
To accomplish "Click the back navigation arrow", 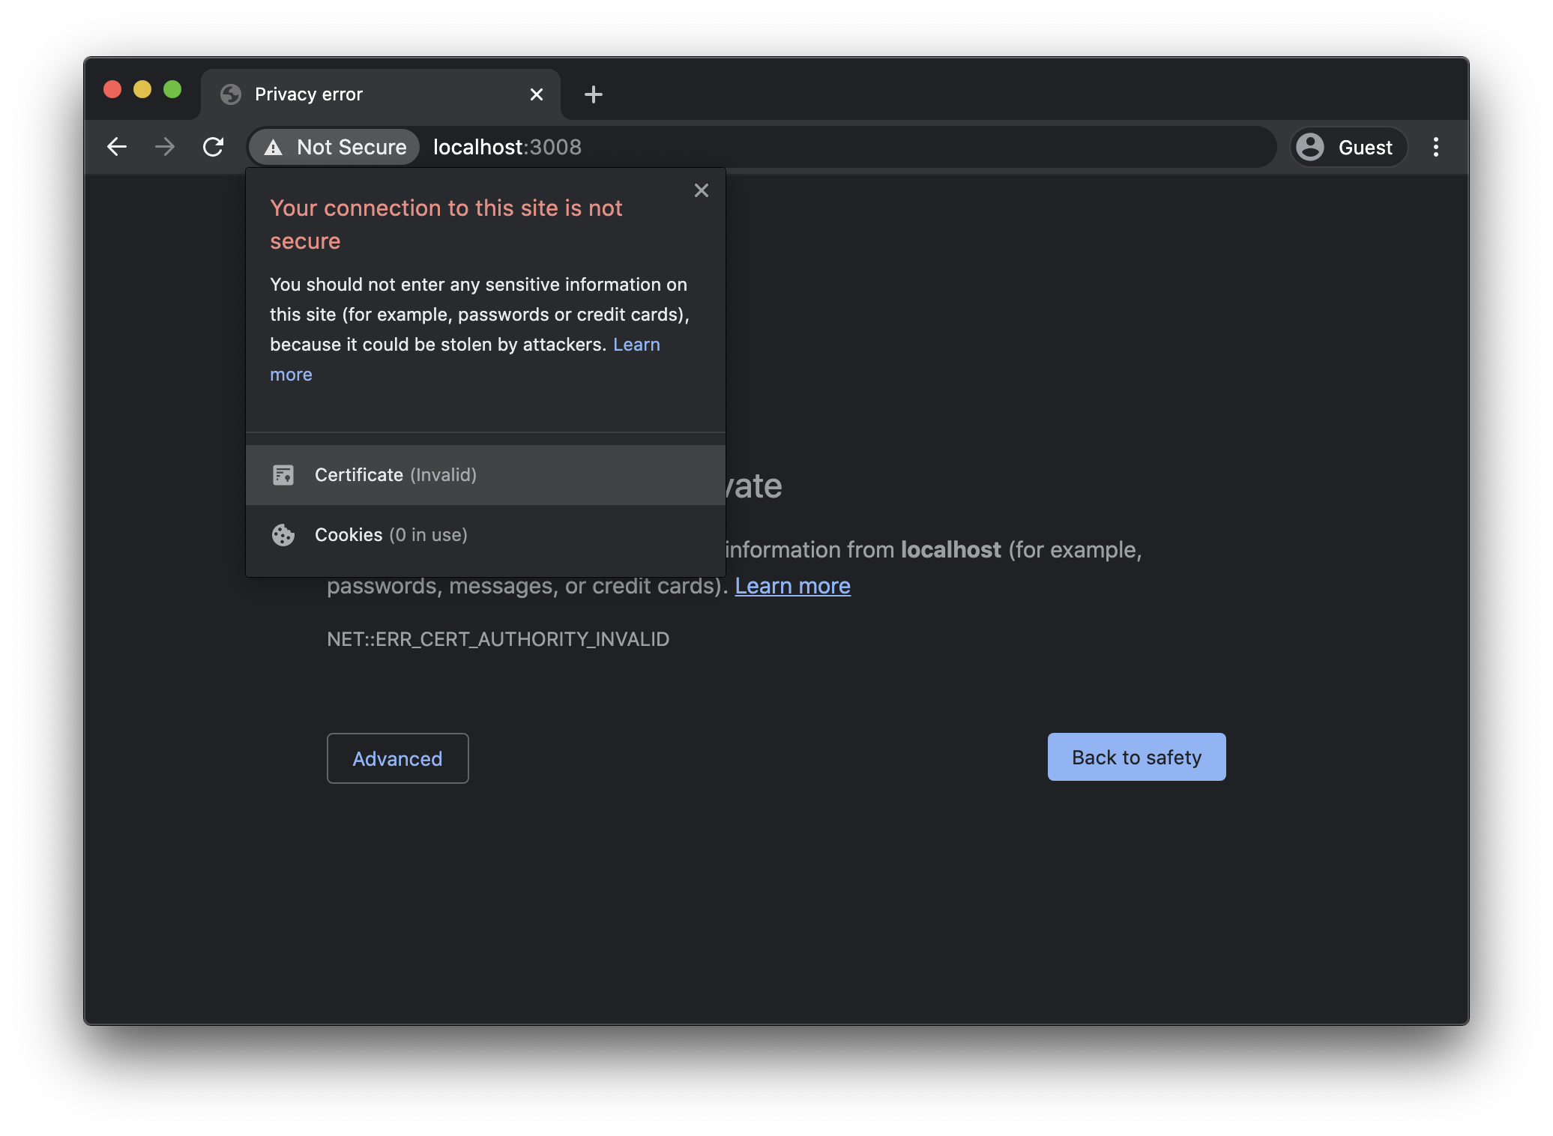I will pos(117,147).
